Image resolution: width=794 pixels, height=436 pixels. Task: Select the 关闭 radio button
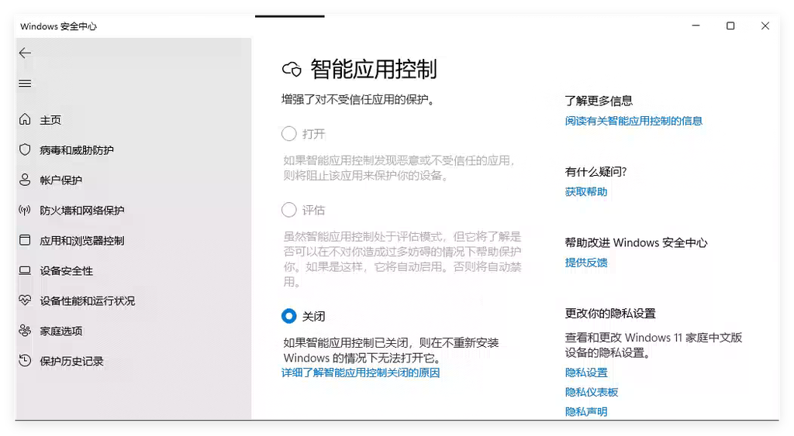click(x=288, y=316)
